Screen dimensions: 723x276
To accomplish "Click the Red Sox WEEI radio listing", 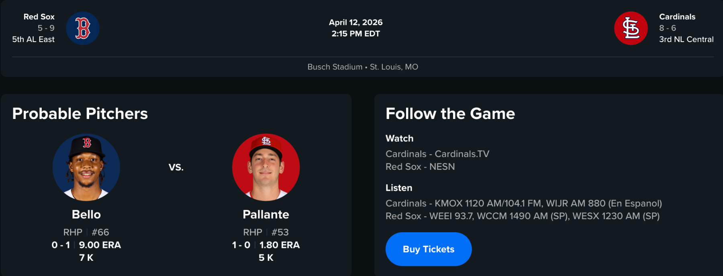I will (522, 216).
